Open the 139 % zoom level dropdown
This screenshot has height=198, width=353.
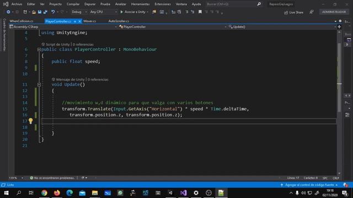tap(16, 178)
